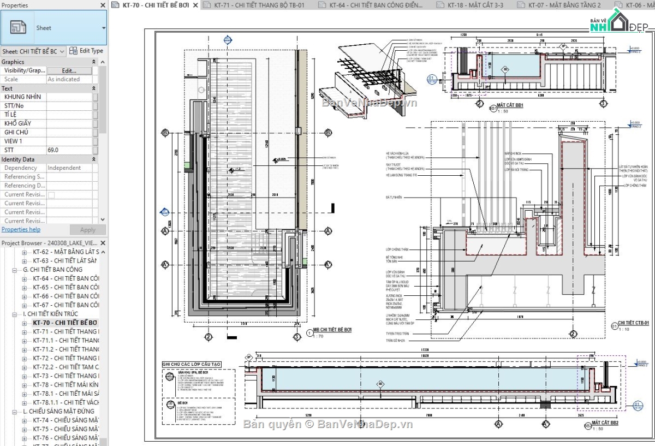Collapse the Identity Data section
655x446 pixels.
point(93,159)
